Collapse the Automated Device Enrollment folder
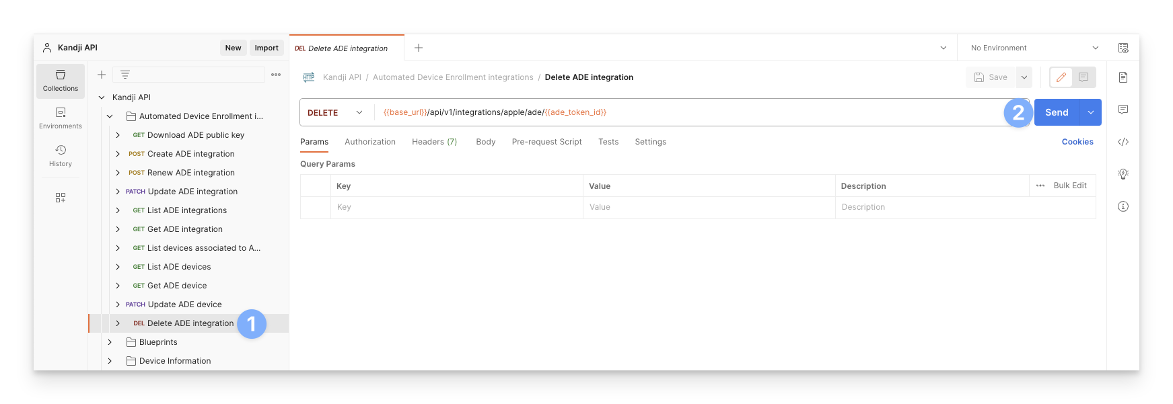 (110, 116)
